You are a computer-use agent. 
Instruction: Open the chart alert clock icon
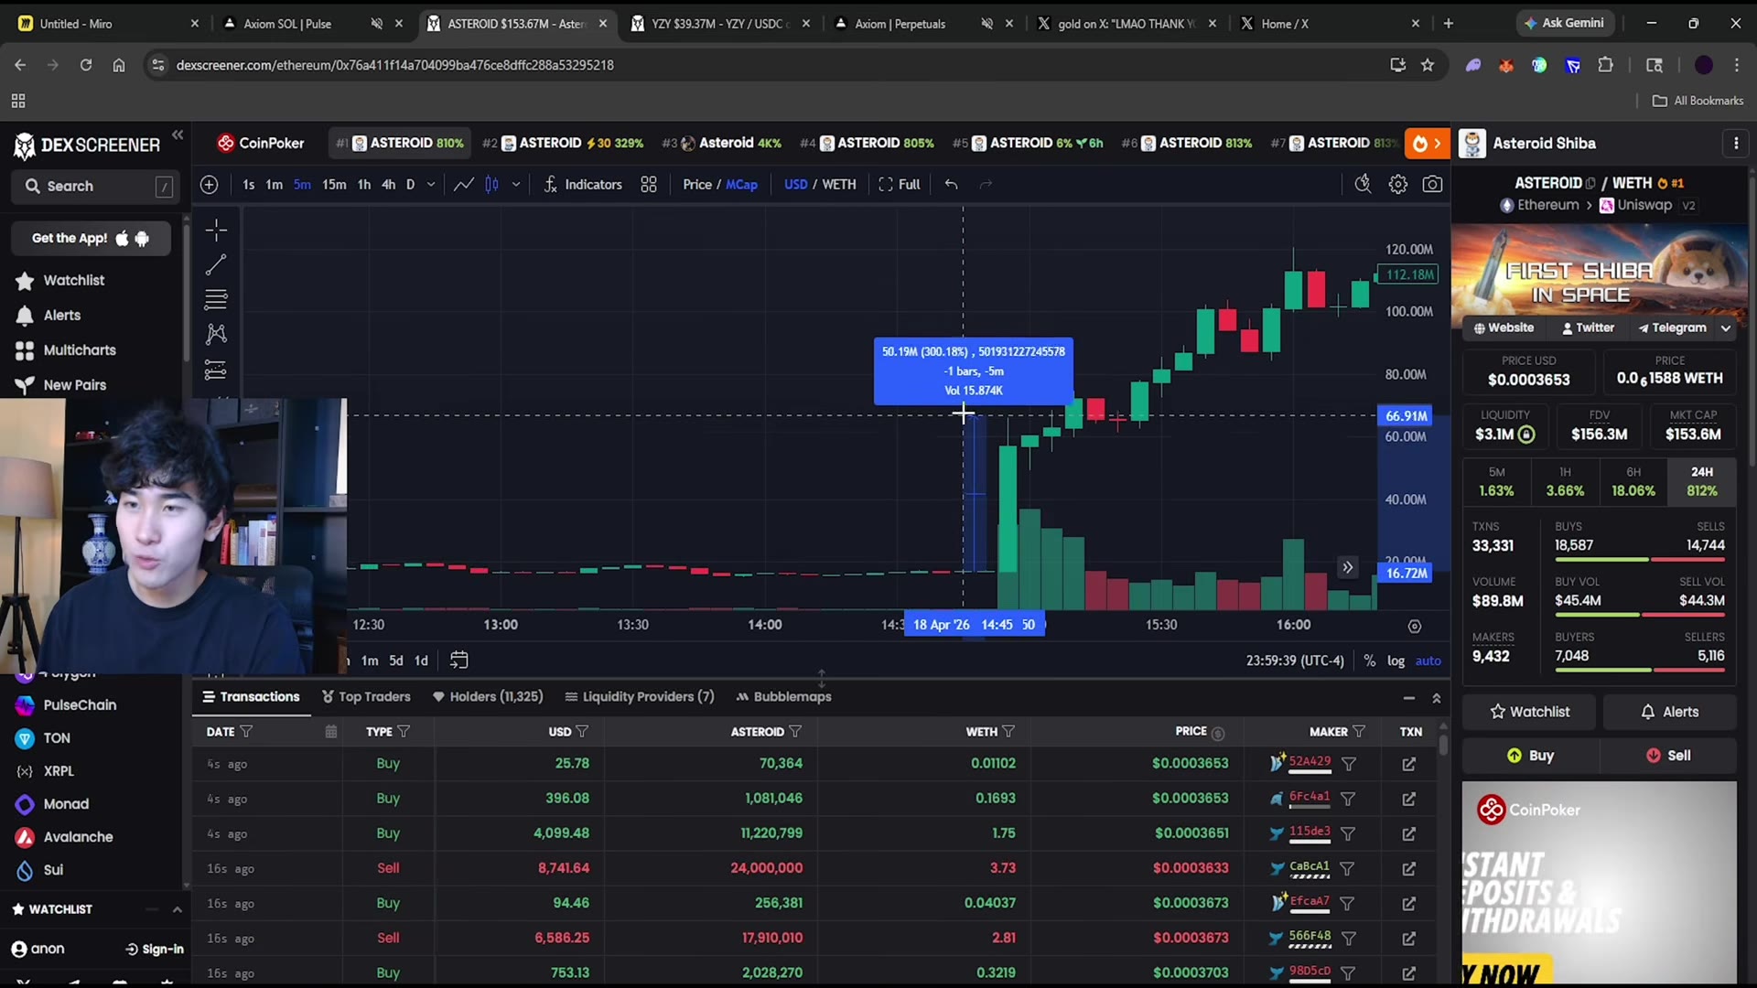pyautogui.click(x=1363, y=185)
